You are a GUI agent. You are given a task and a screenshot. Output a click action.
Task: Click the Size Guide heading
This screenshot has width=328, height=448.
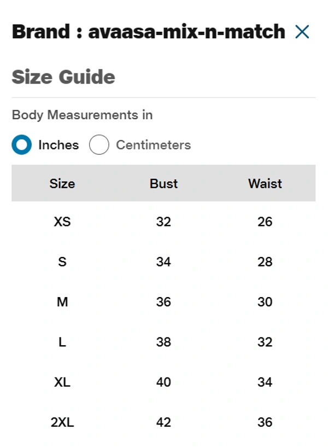coord(63,77)
